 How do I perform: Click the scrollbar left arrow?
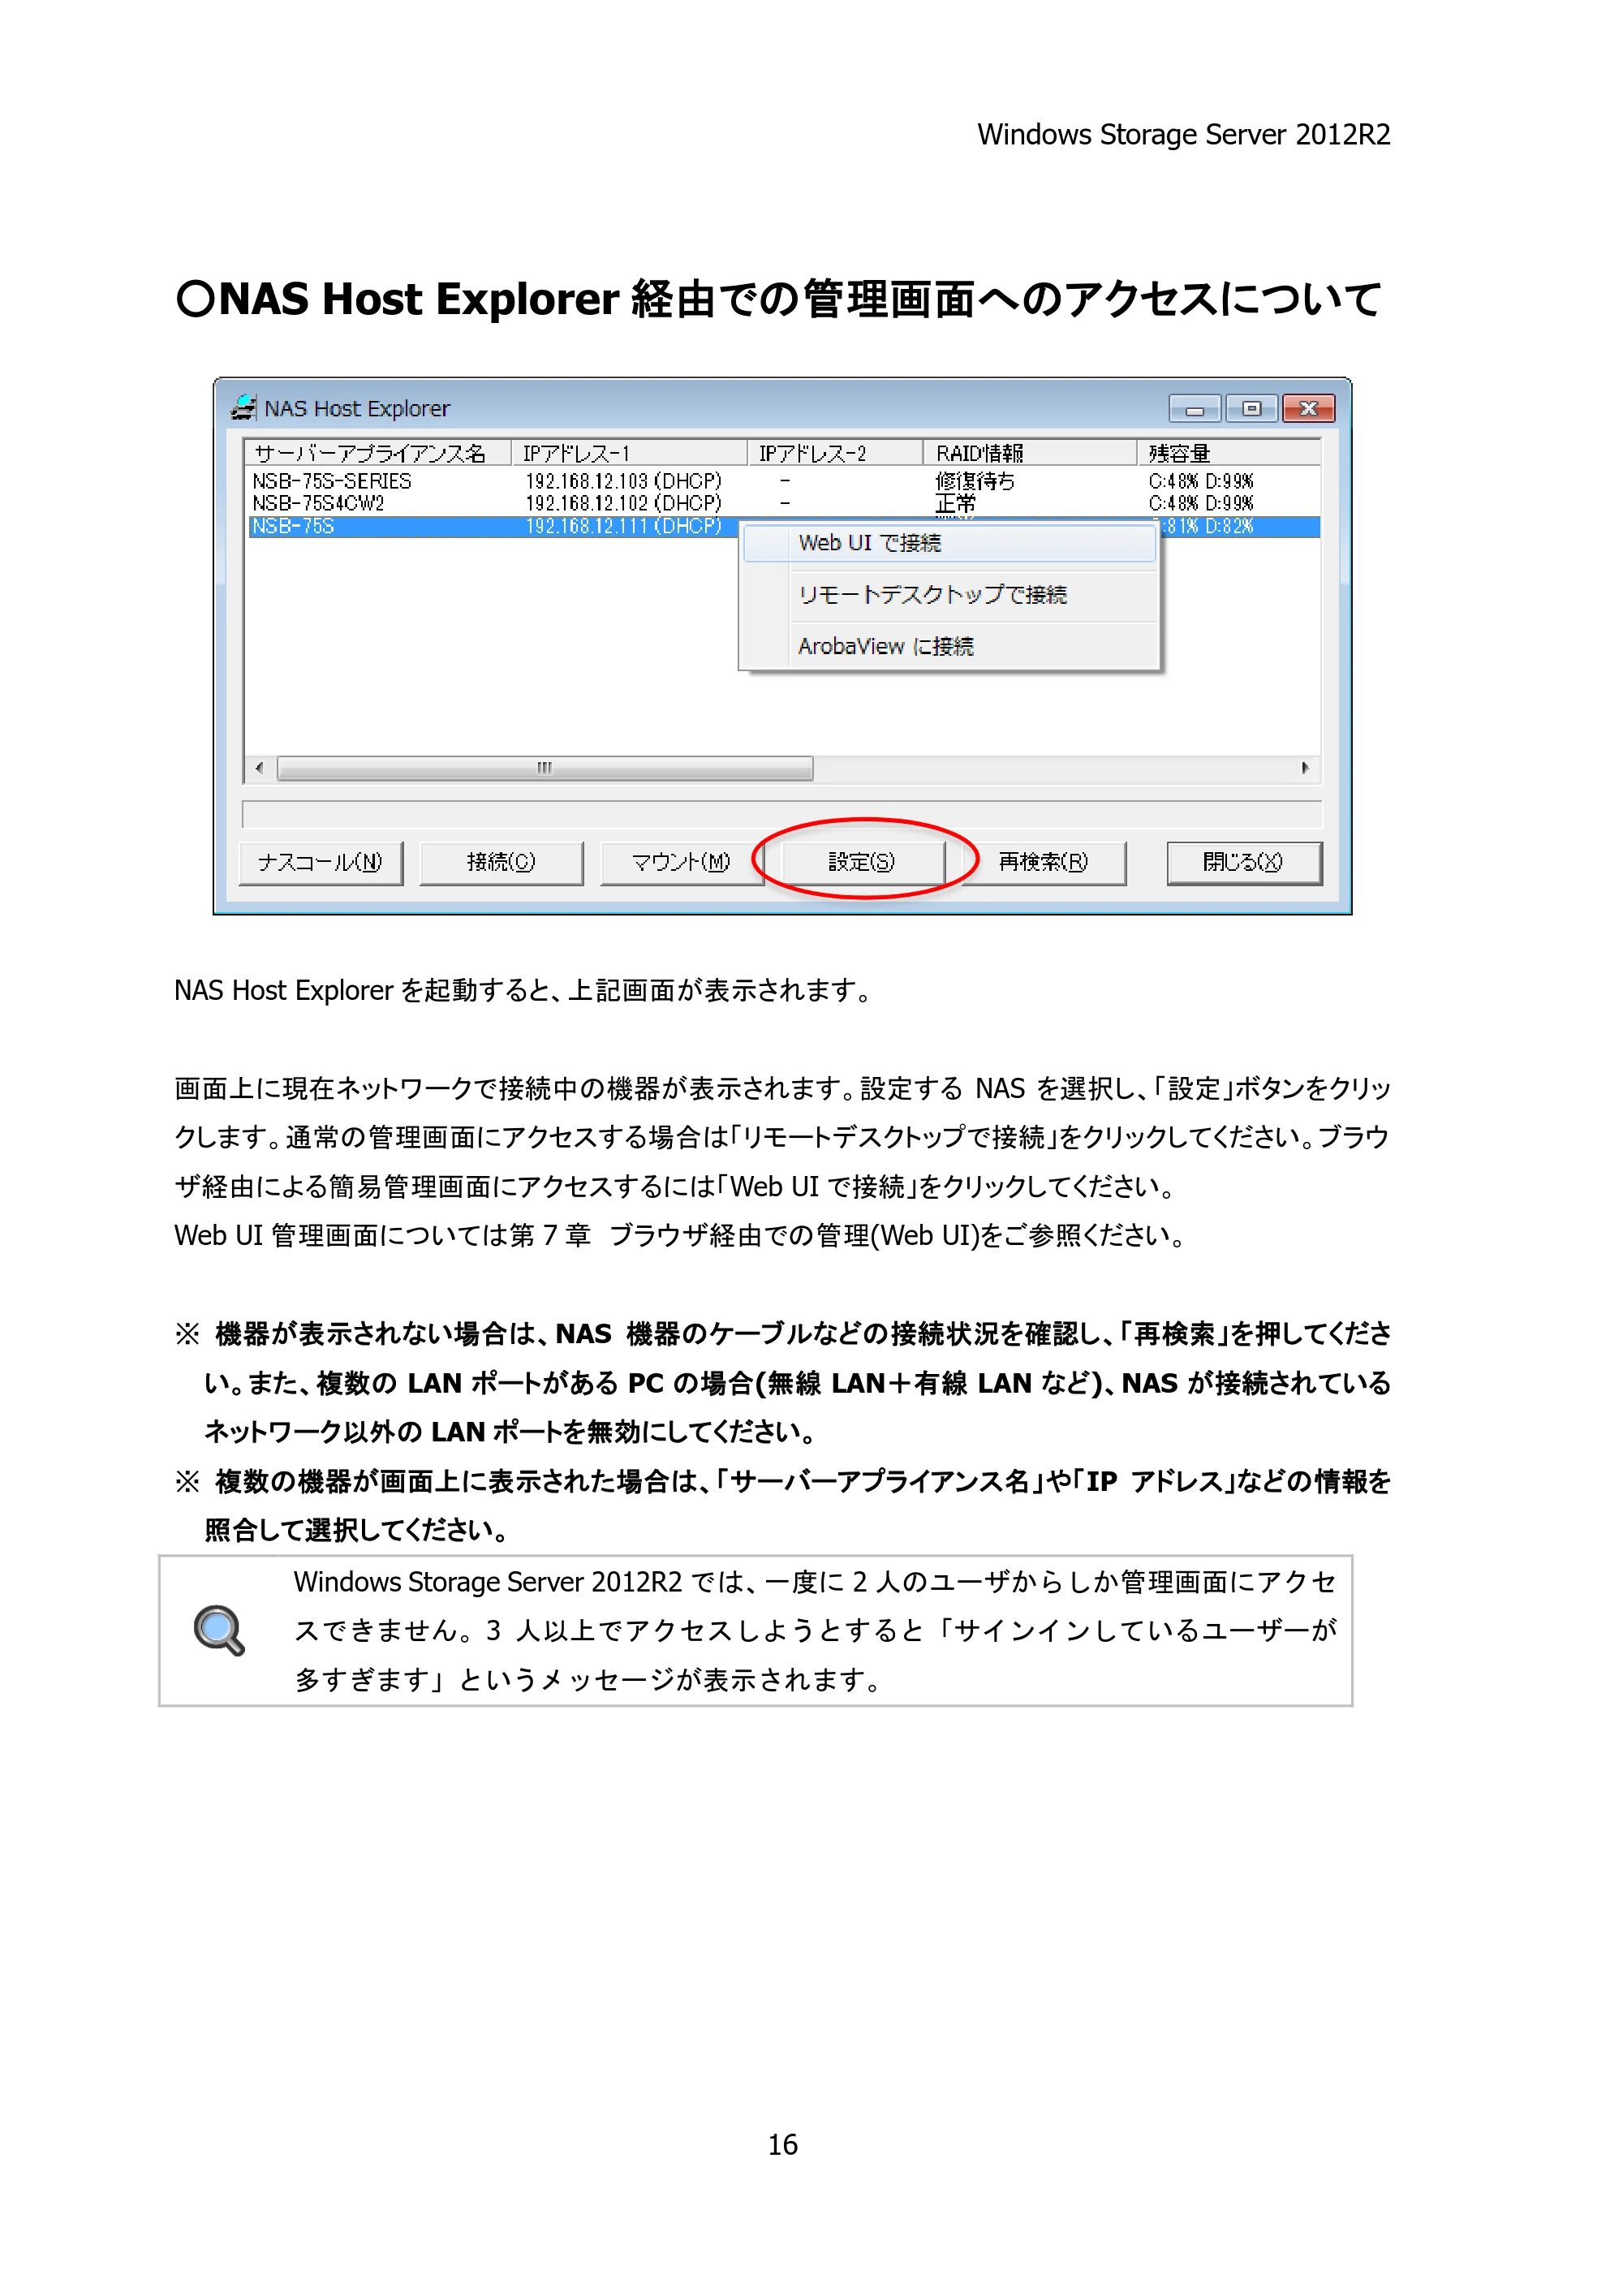[x=260, y=768]
